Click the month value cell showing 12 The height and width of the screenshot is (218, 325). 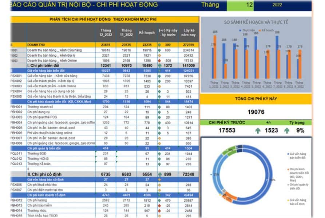click(x=249, y=5)
